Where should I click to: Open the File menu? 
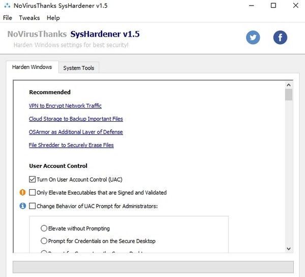(7, 18)
